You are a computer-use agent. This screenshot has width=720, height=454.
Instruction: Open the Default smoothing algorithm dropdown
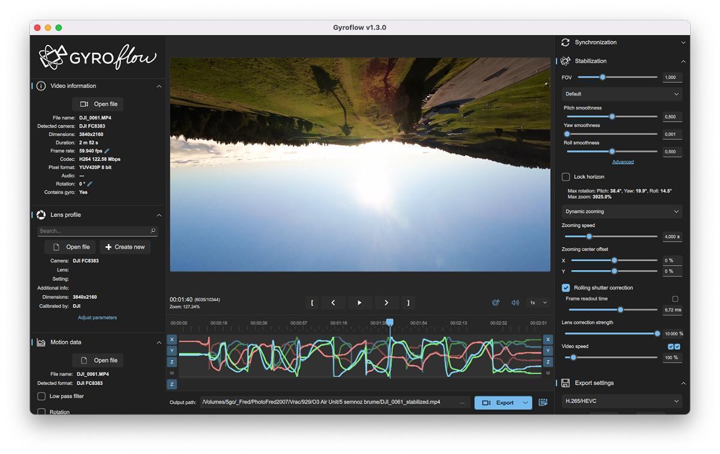click(x=622, y=94)
